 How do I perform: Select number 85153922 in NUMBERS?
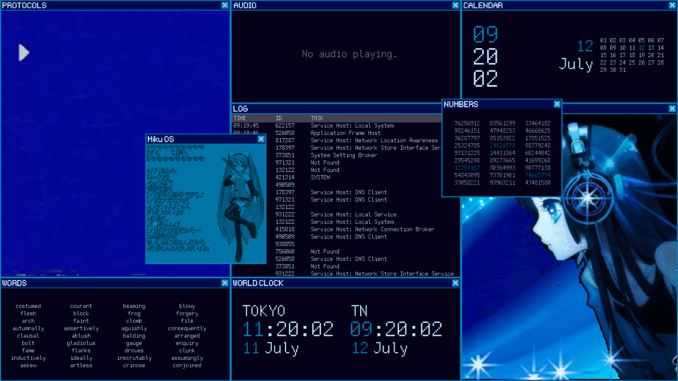point(502,138)
